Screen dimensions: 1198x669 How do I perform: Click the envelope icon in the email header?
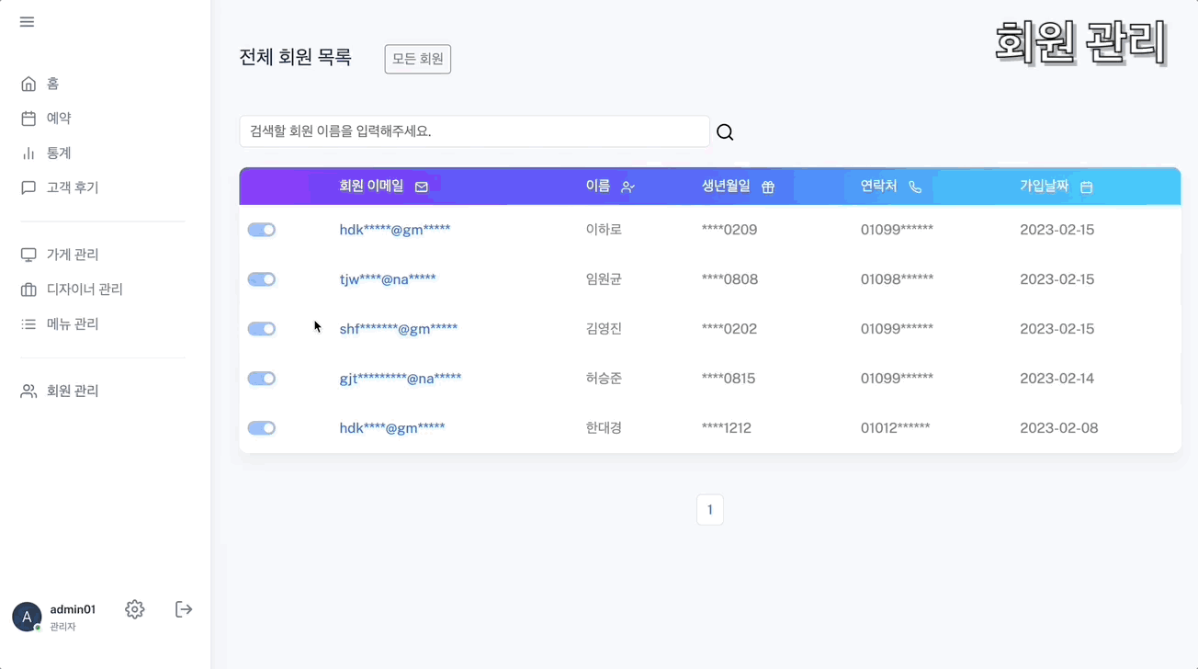422,187
